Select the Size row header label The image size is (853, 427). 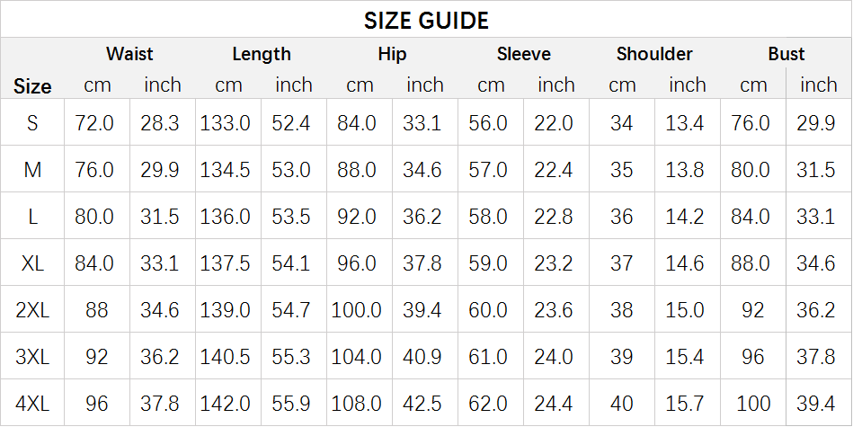(x=32, y=86)
